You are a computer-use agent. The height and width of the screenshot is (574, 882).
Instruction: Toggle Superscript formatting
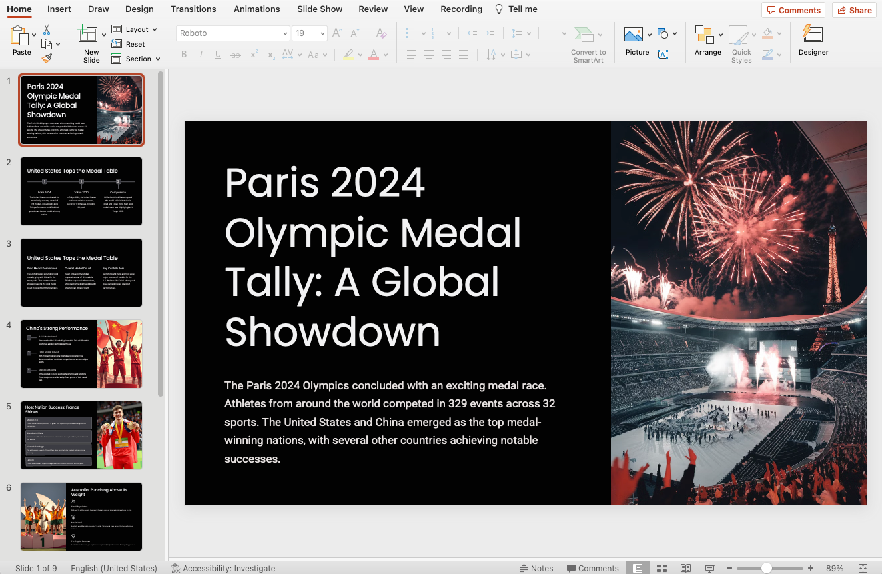254,55
